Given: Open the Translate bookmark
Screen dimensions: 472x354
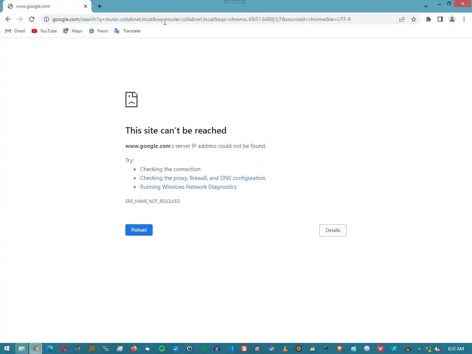Looking at the screenshot, I should 127,31.
